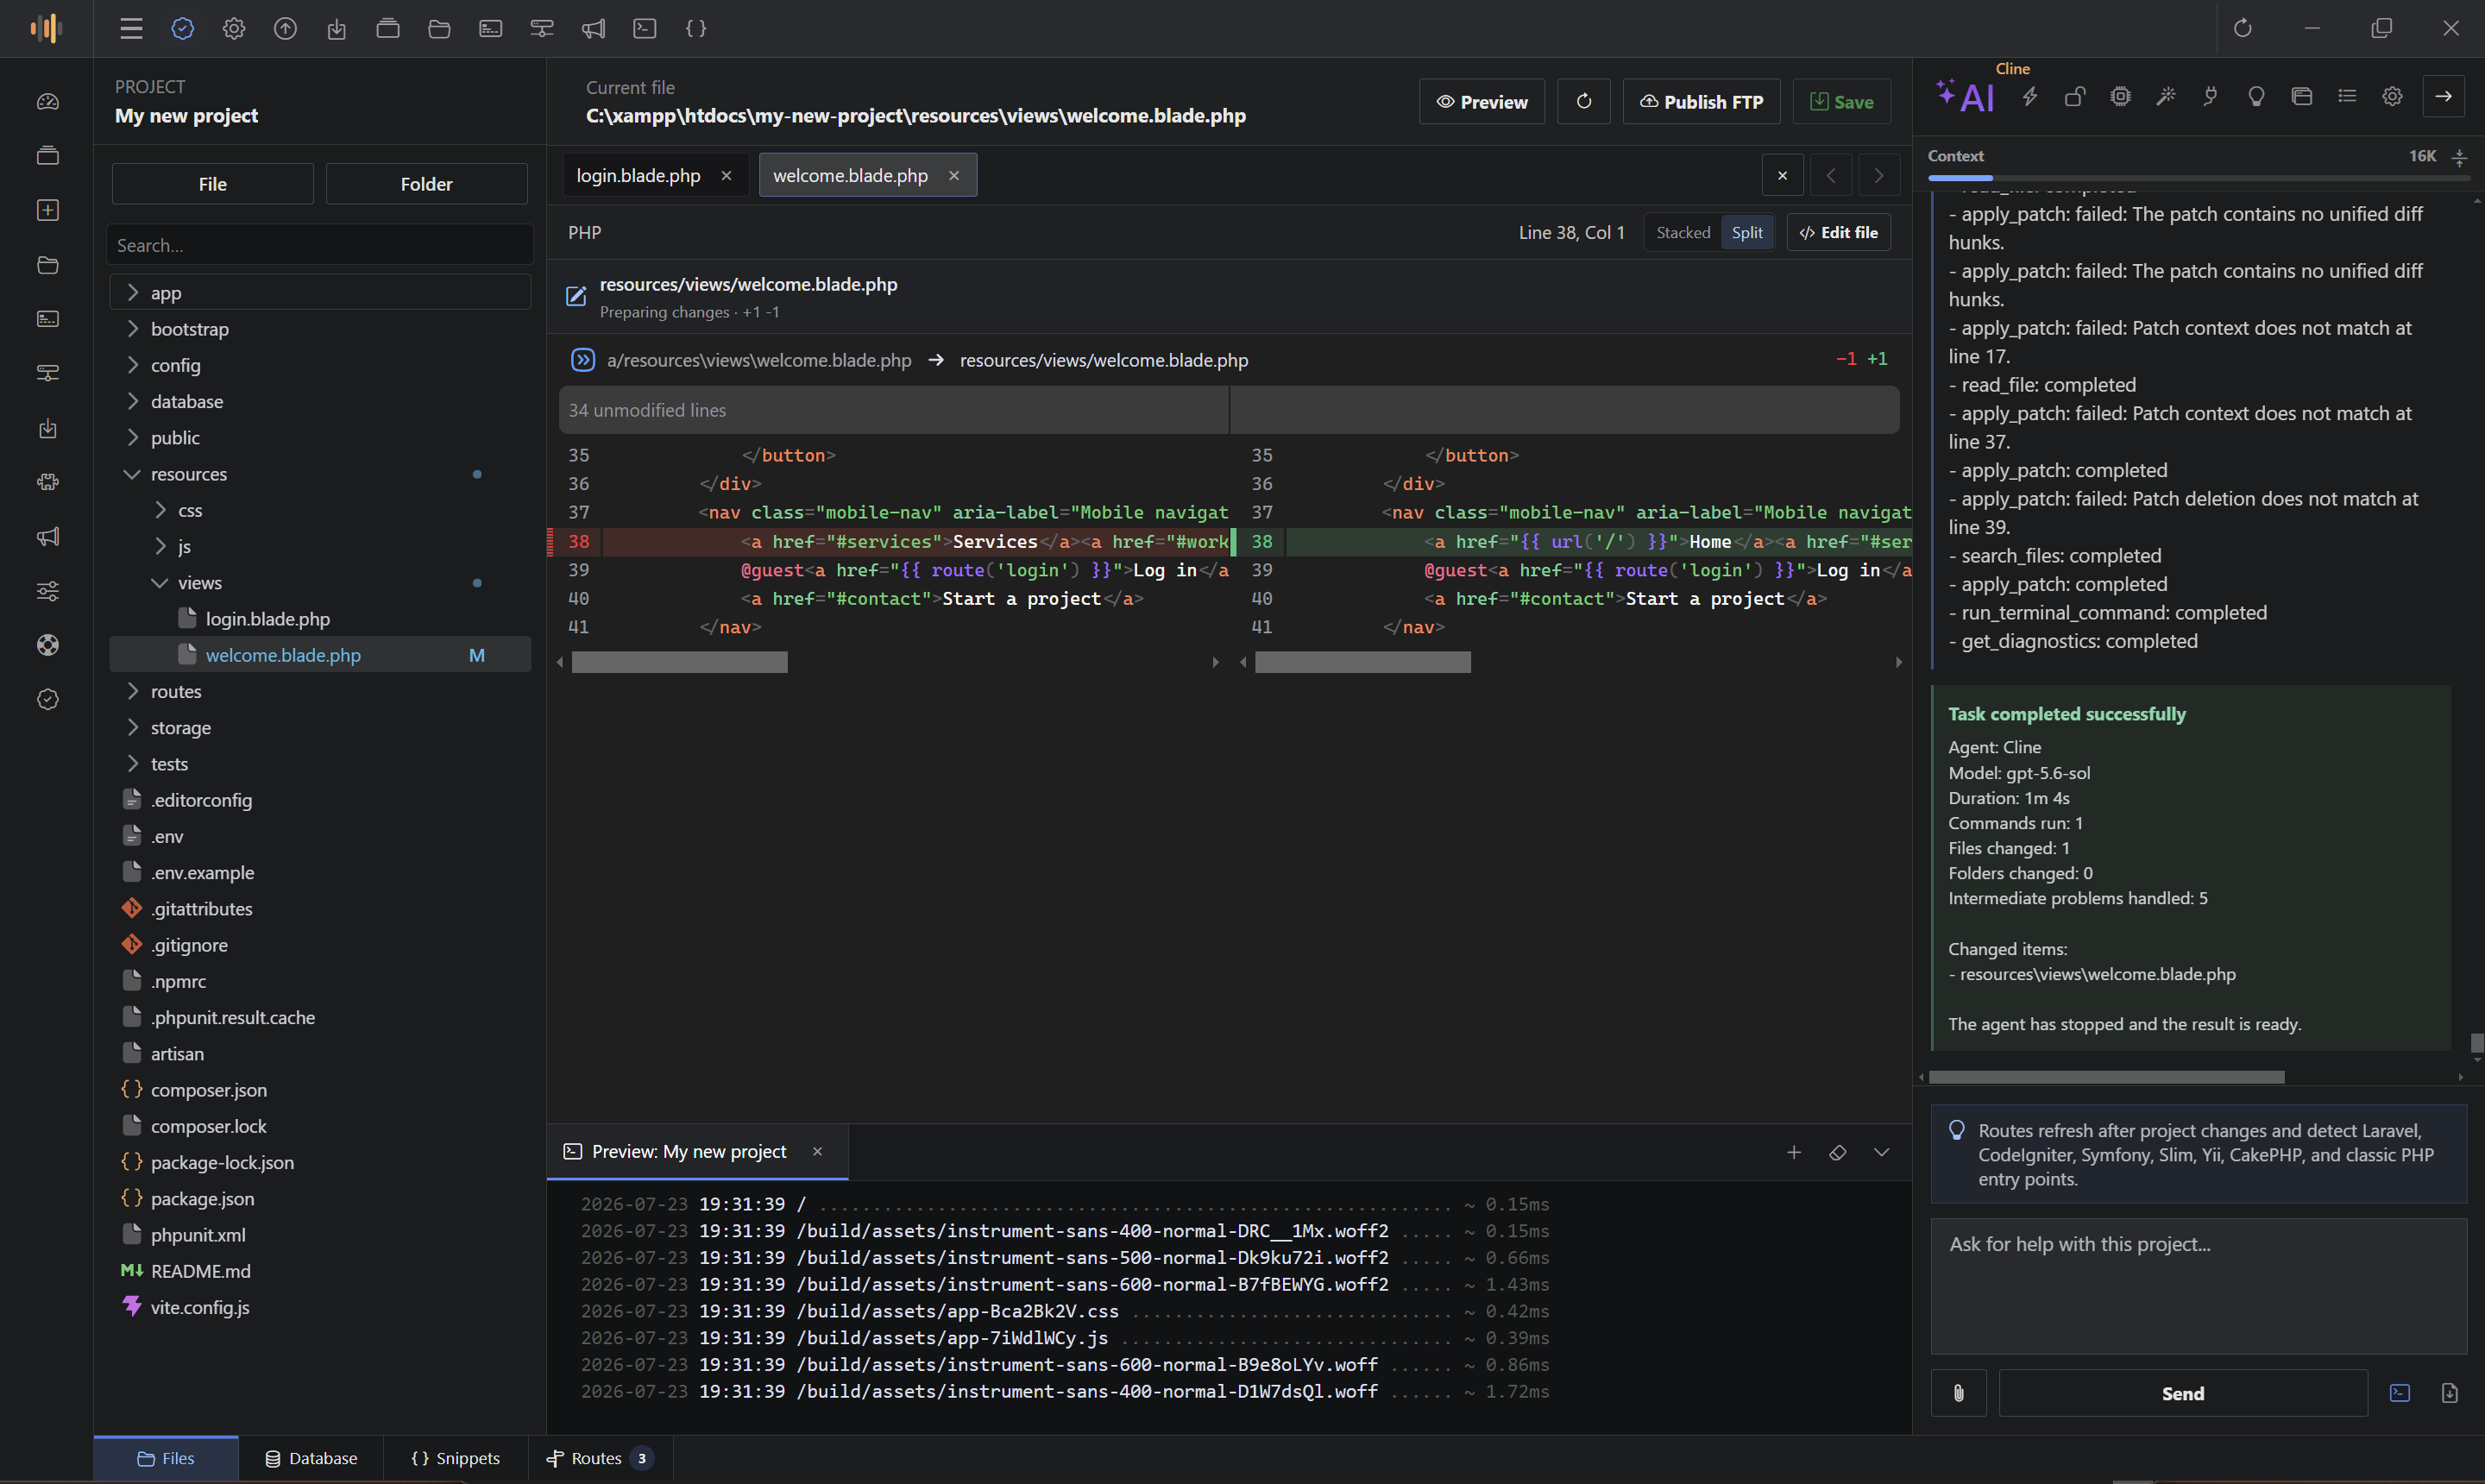This screenshot has width=2485, height=1484.
Task: Close the Preview: My new project tab
Action: [817, 1151]
